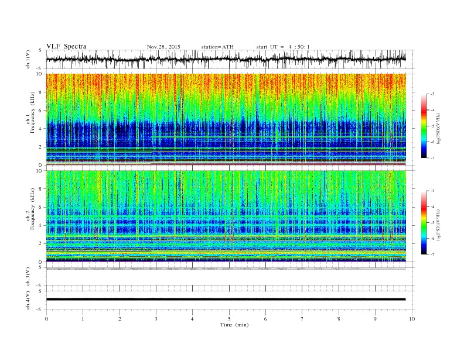Select the date text "Nov.28, 2015"
The image size is (464, 358).
coord(163,47)
